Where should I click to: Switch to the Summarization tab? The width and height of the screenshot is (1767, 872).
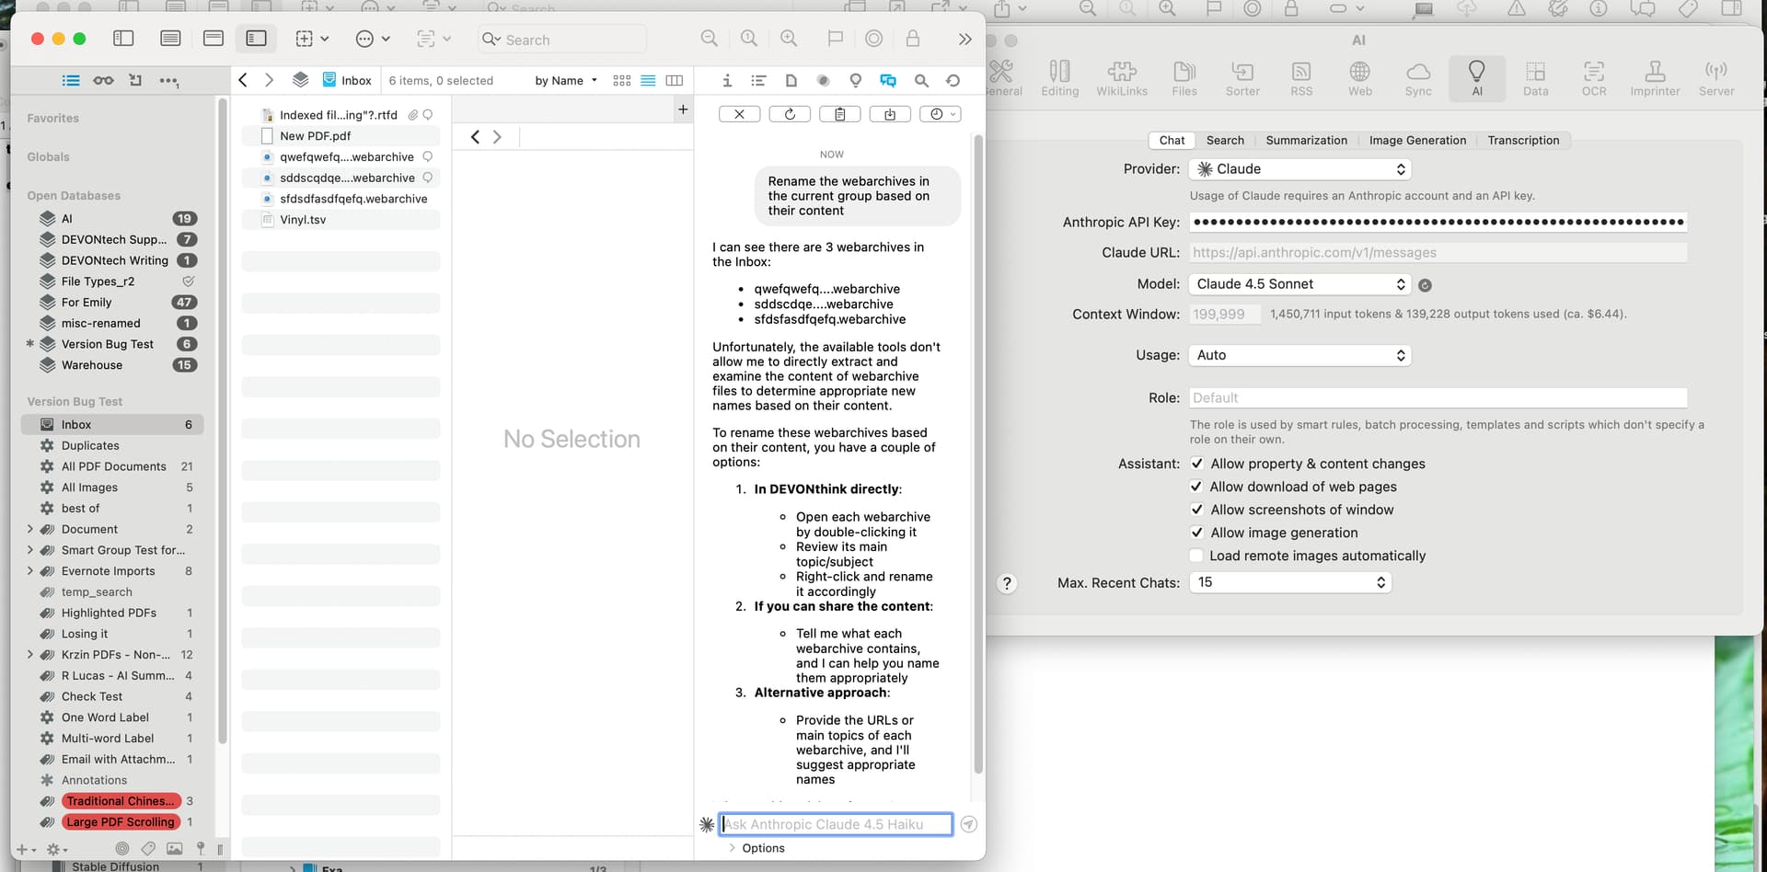click(x=1305, y=141)
